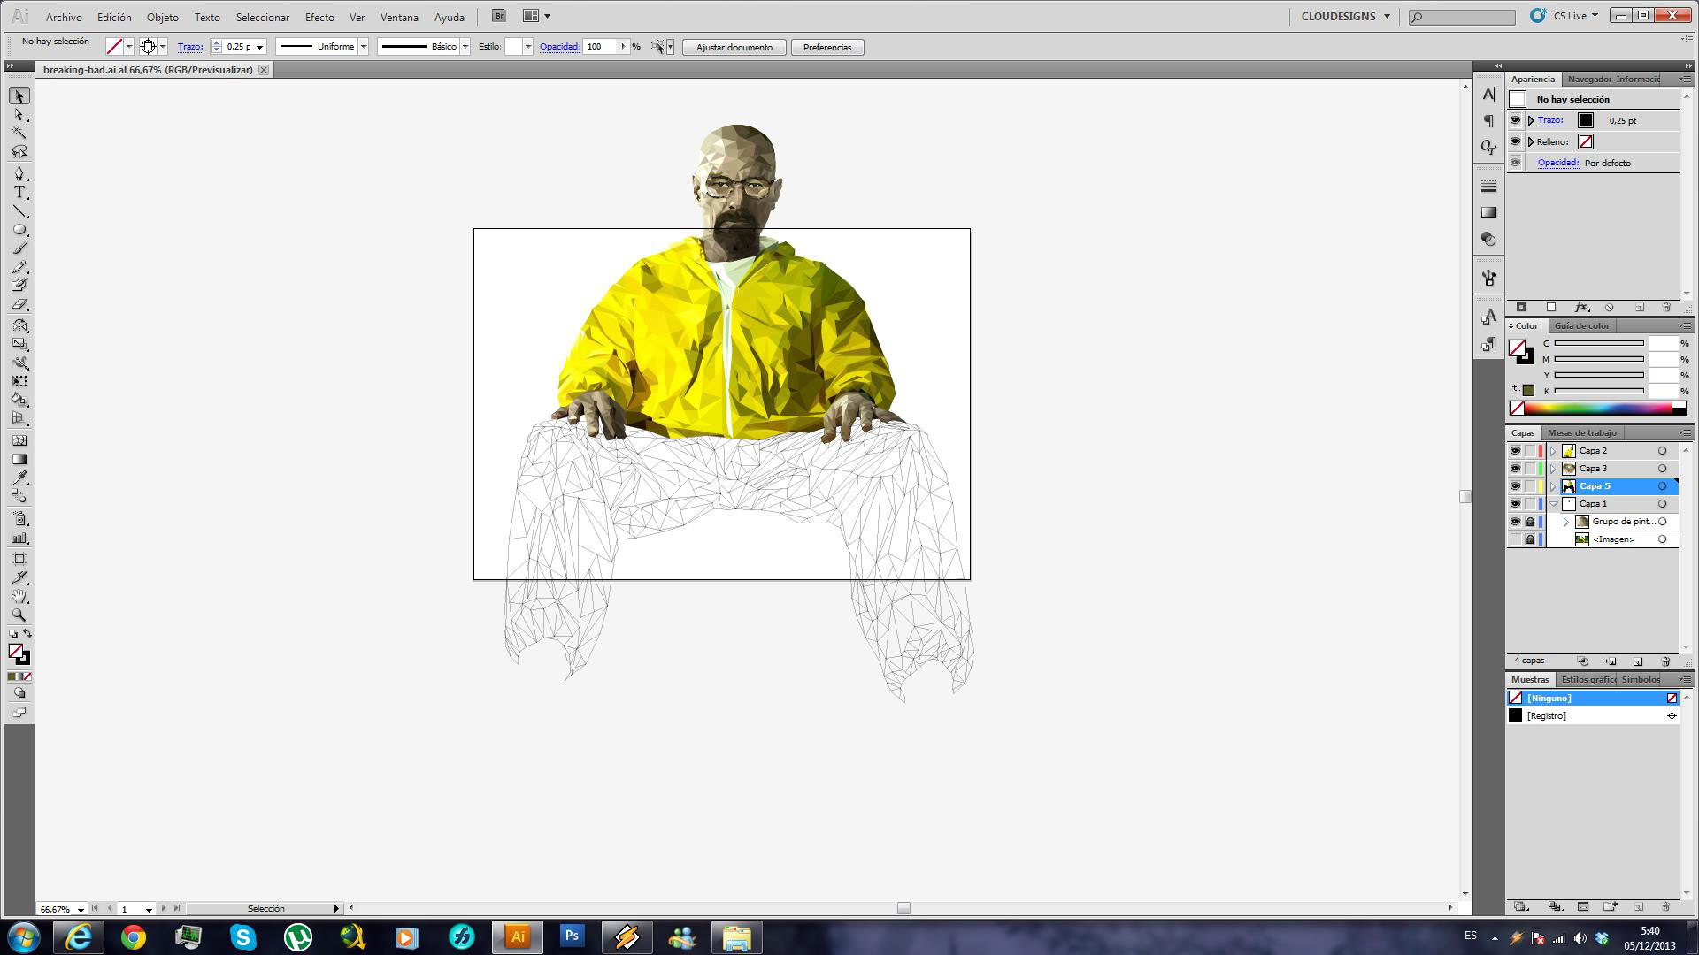Choose the Magic Wand tool
The image size is (1699, 955).
click(x=19, y=133)
